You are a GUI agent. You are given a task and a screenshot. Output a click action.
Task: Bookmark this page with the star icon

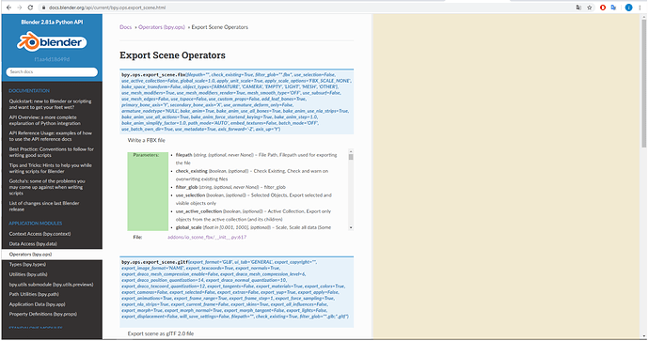pyautogui.click(x=589, y=8)
